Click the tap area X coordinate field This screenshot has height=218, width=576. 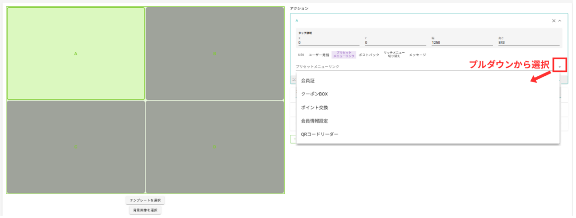click(x=328, y=42)
